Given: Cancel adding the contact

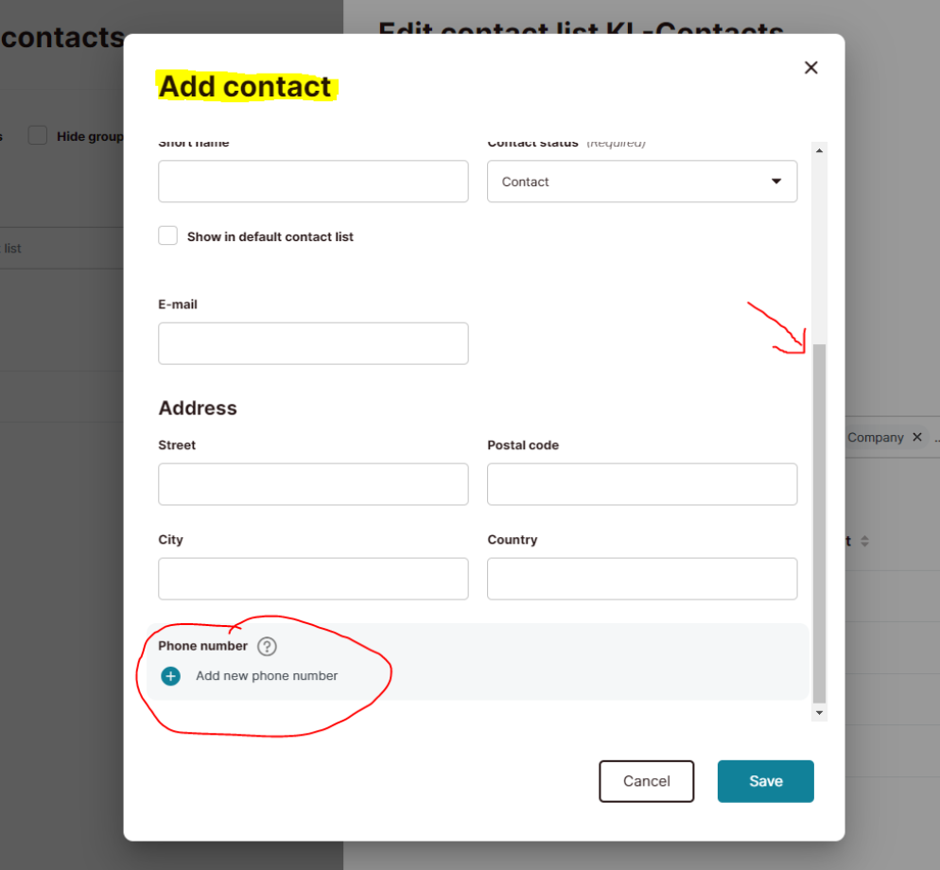Looking at the screenshot, I should tap(646, 781).
